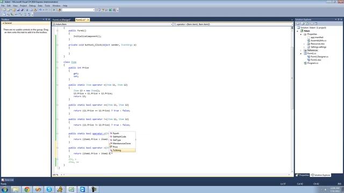The width and height of the screenshot is (344, 193).
Task: Auto-hide Solution Explorer with its pin icon
Action: coord(339,19)
